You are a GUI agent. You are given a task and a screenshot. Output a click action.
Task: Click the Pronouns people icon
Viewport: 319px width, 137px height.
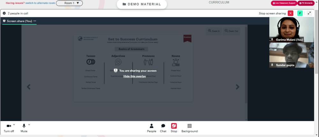pyautogui.click(x=148, y=62)
